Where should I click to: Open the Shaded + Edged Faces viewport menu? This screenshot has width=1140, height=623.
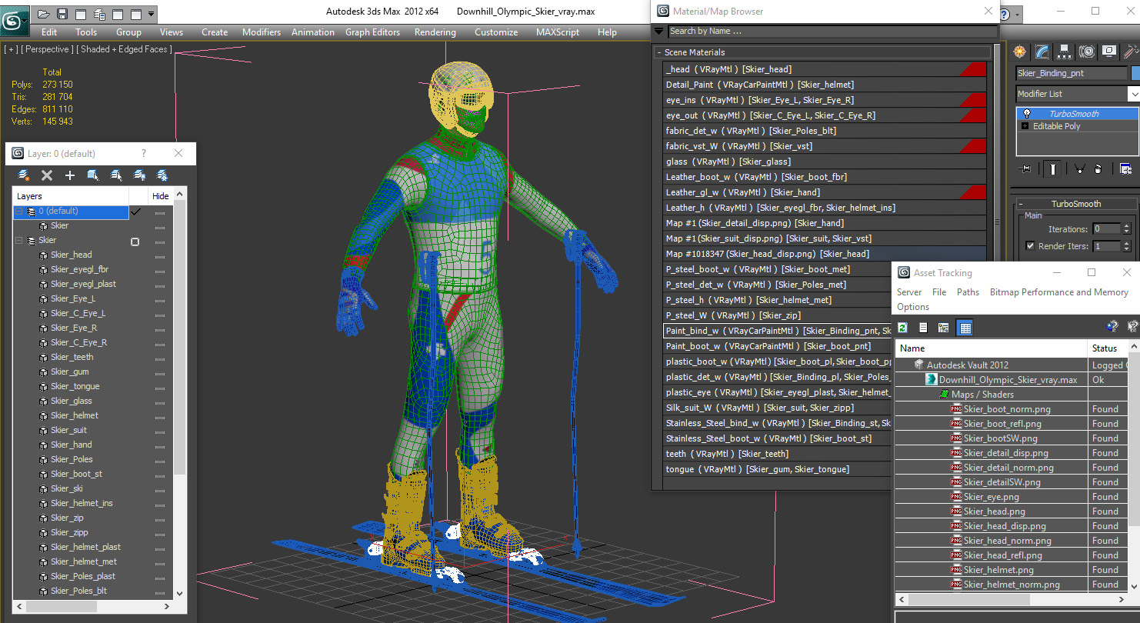(125, 49)
